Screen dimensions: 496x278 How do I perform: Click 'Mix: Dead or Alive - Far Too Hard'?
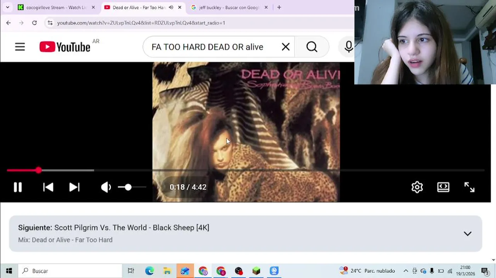tap(65, 240)
